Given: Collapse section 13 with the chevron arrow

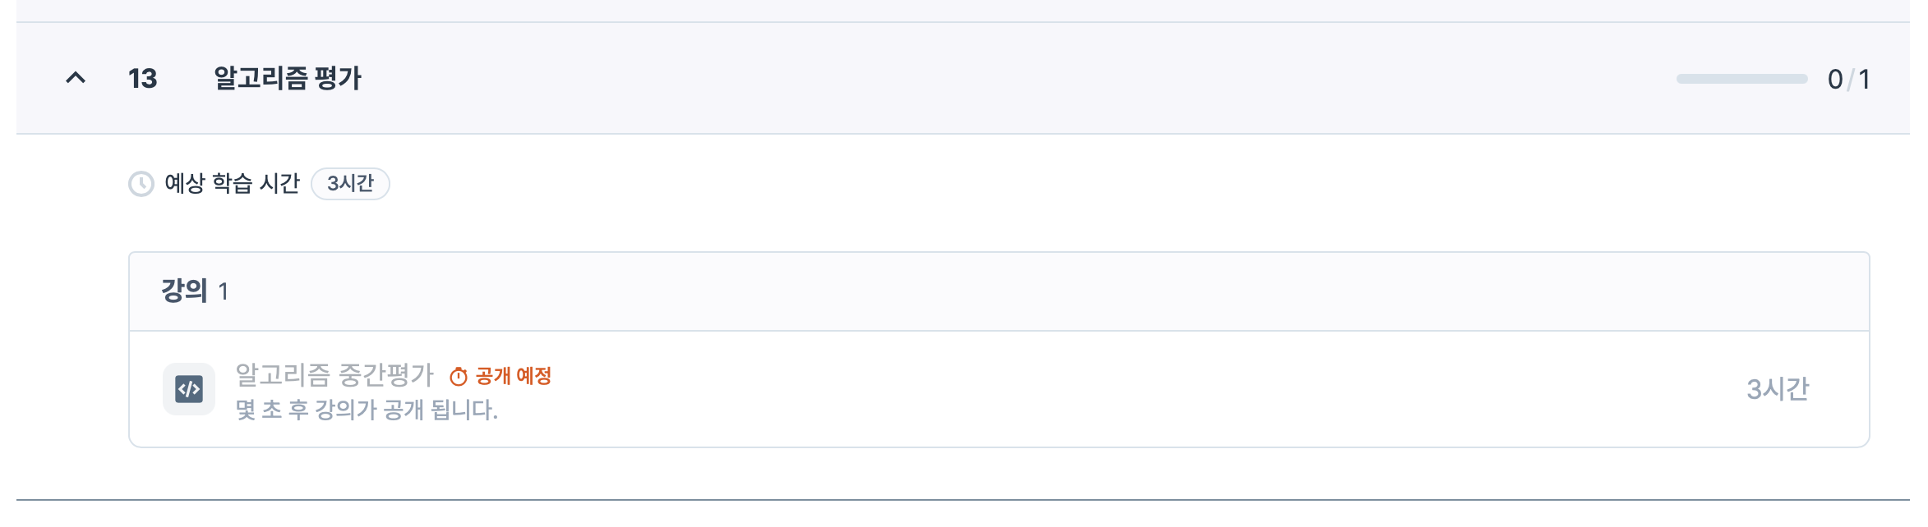Looking at the screenshot, I should click(x=76, y=78).
